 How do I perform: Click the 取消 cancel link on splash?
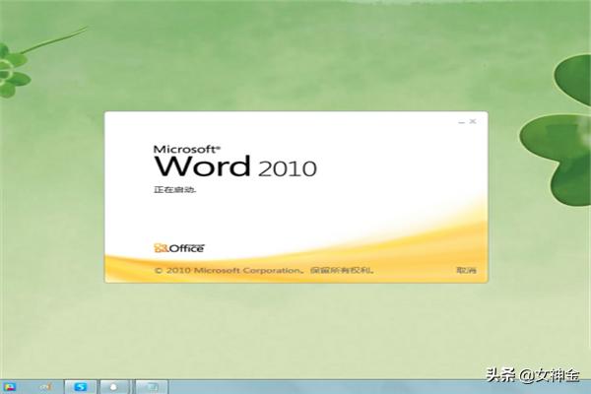coord(465,269)
